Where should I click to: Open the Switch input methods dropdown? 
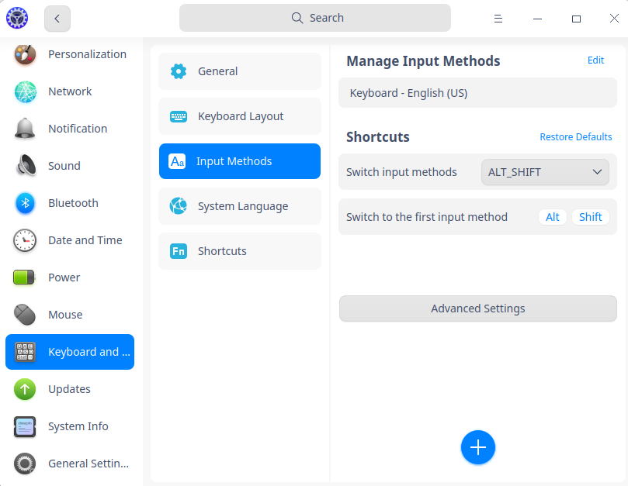point(544,172)
